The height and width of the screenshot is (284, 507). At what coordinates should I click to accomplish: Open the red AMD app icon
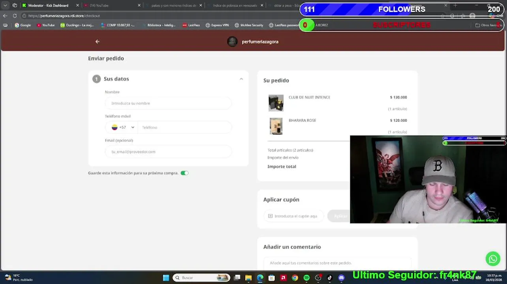pyautogui.click(x=283, y=278)
